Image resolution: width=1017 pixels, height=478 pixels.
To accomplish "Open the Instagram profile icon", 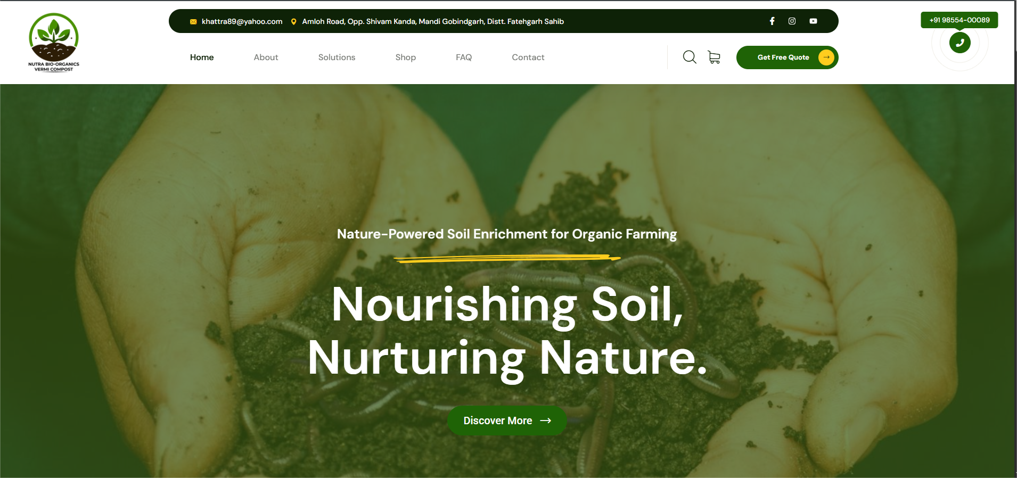I will pyautogui.click(x=792, y=21).
